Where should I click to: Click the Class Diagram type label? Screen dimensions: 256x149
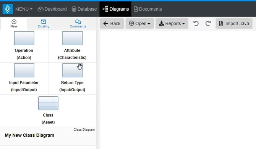[x=84, y=130]
